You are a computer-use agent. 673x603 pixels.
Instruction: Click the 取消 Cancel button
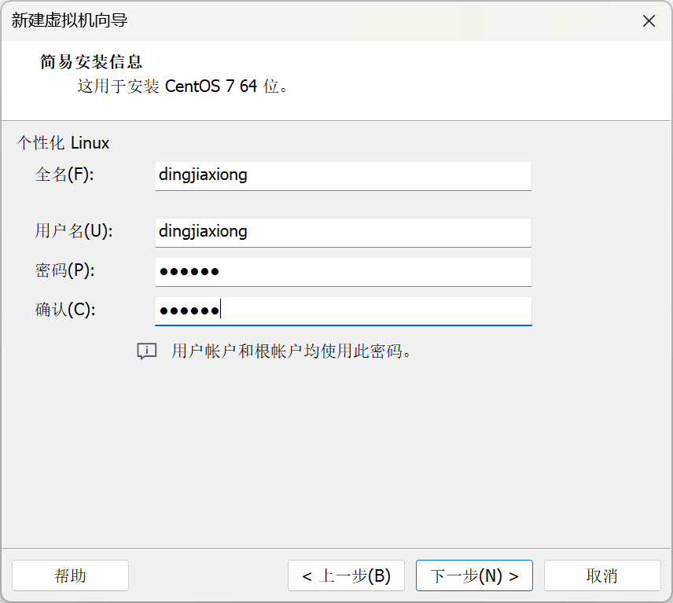tap(601, 575)
